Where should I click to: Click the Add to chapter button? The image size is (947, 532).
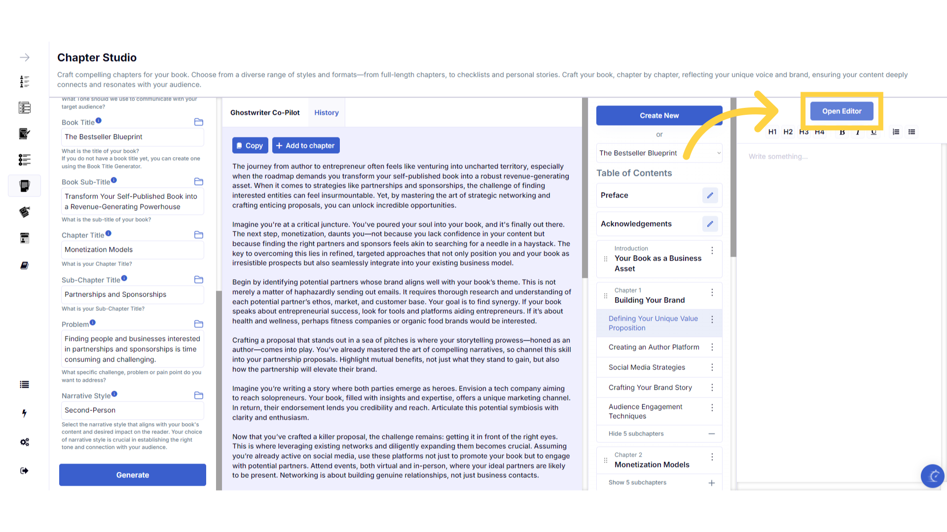pos(306,146)
